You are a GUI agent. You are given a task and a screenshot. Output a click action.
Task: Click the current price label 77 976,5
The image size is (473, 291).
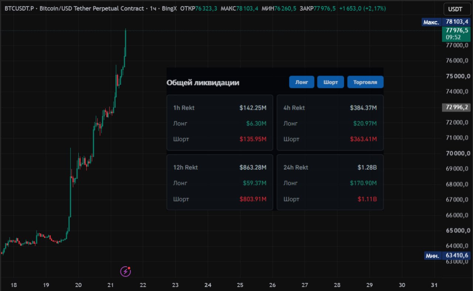coord(457,31)
